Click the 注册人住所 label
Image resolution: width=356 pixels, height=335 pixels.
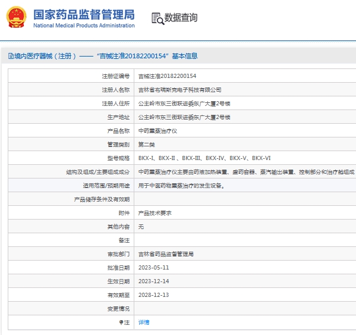[x=116, y=104]
